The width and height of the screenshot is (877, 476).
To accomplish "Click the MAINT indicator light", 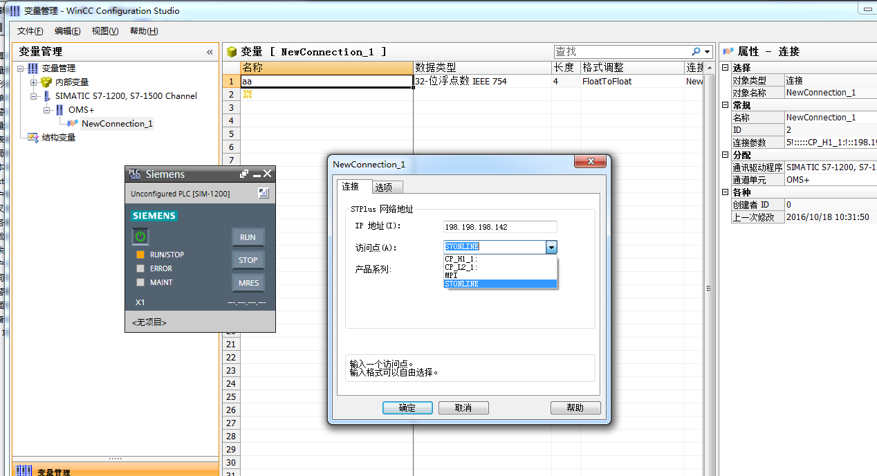I will tap(139, 282).
